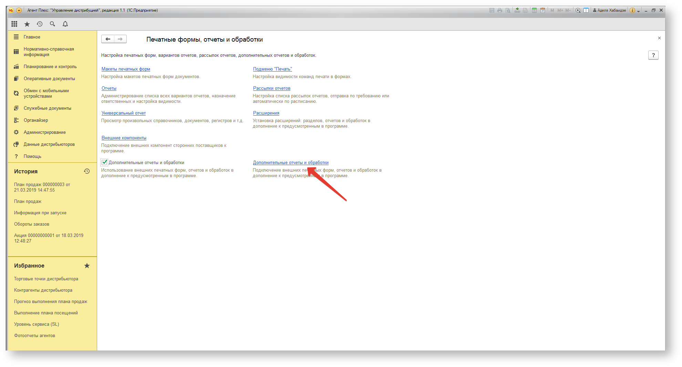This screenshot has height=367, width=682.
Task: Click user name Аделя Хабаидзе
Action: click(x=609, y=10)
